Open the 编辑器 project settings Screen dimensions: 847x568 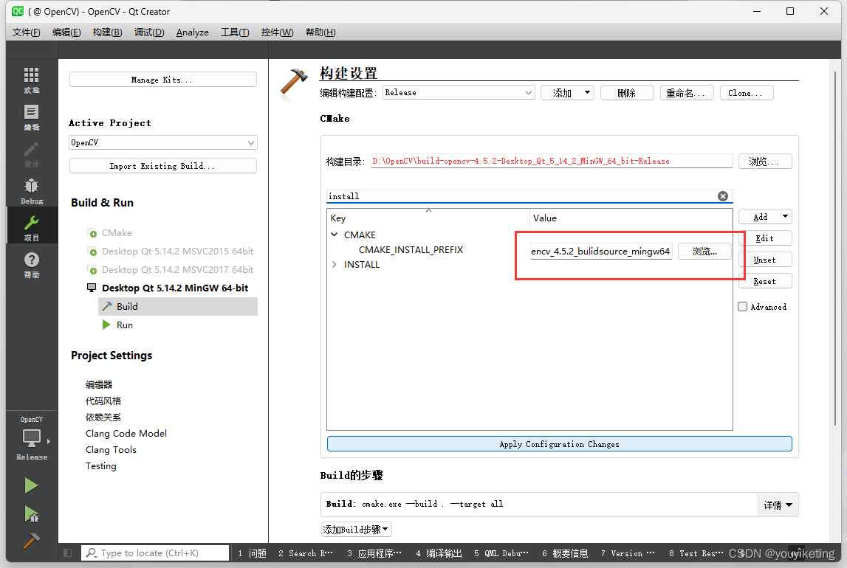[99, 384]
